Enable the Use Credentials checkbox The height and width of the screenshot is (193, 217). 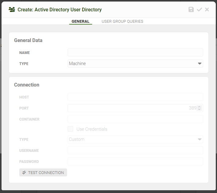[70, 129]
